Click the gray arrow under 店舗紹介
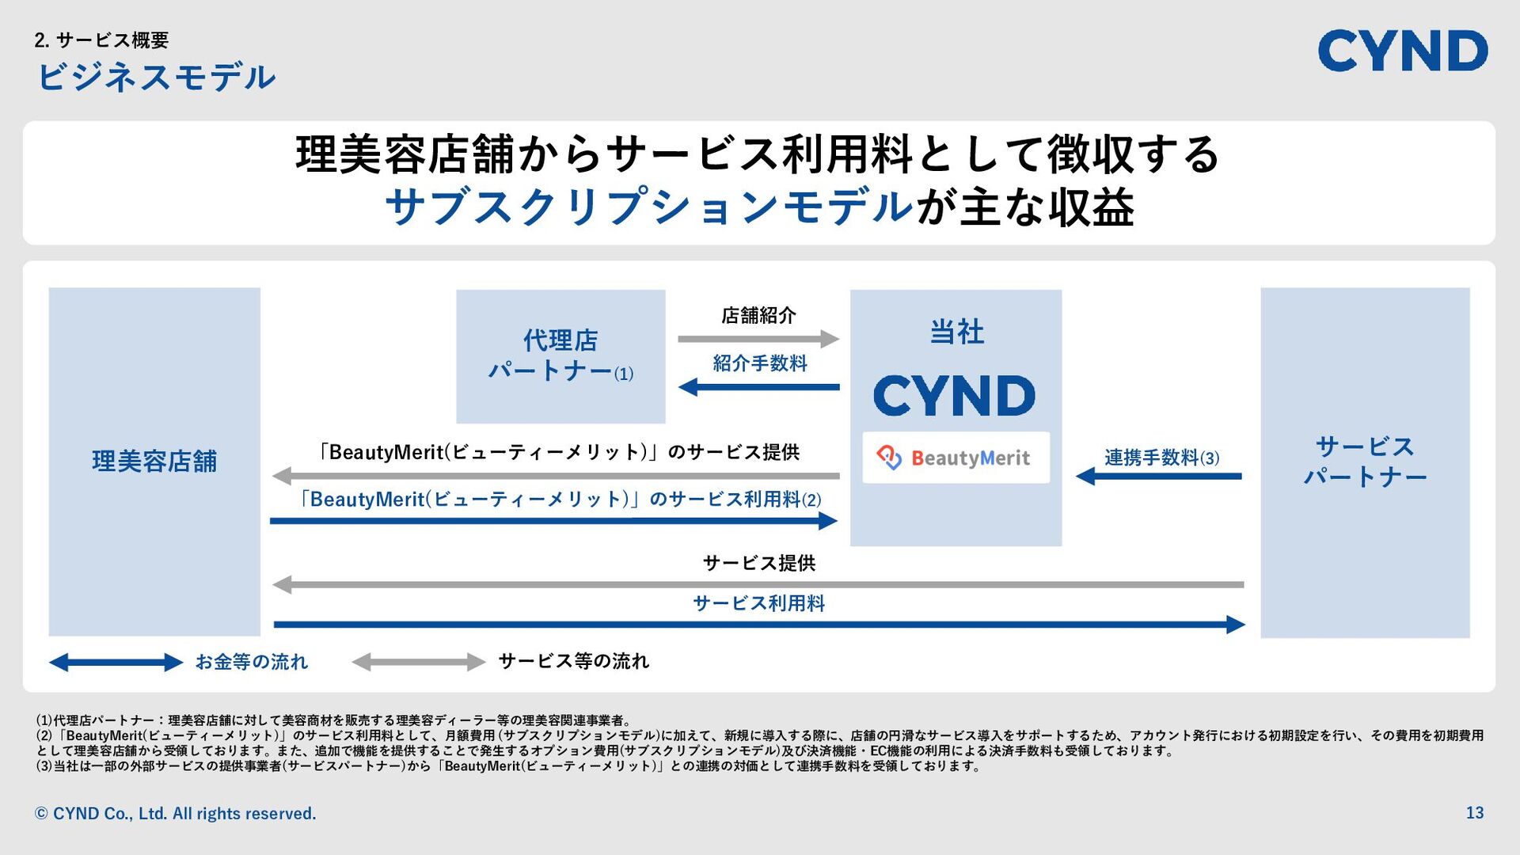 click(x=758, y=339)
